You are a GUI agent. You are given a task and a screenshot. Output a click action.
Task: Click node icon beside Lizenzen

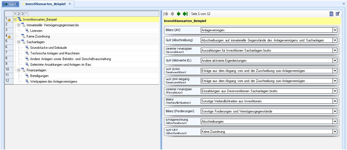(x=27, y=31)
